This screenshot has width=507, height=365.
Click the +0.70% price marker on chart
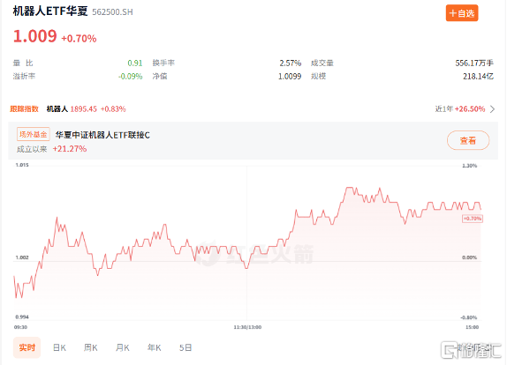click(473, 219)
